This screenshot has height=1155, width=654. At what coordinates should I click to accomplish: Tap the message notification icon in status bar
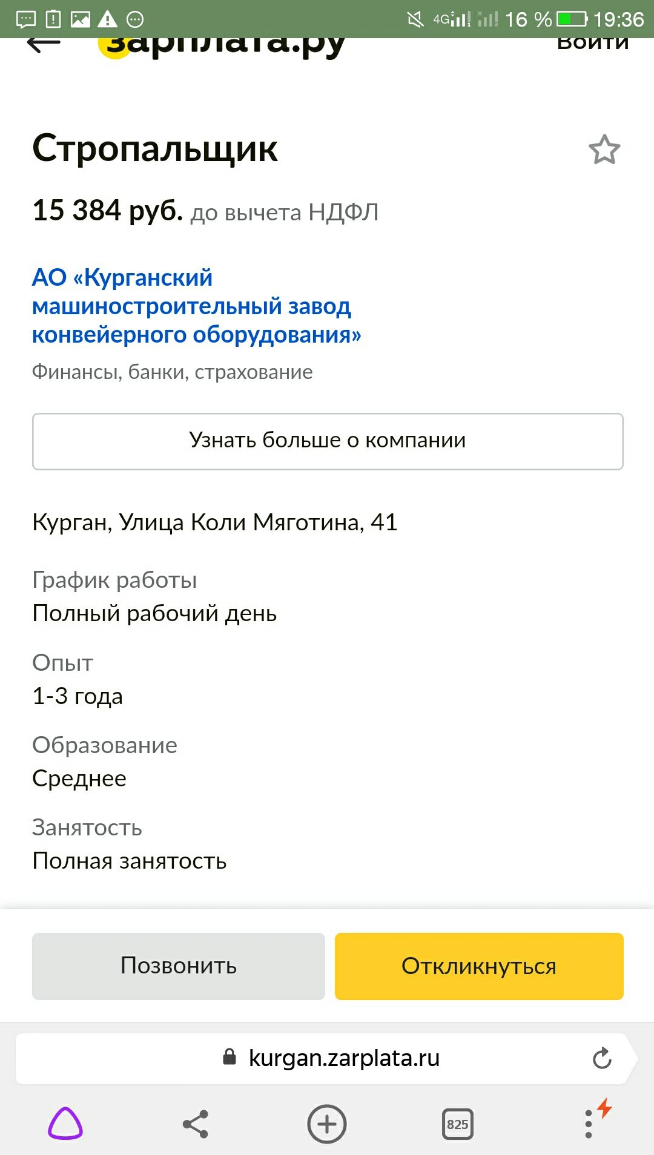pyautogui.click(x=25, y=19)
